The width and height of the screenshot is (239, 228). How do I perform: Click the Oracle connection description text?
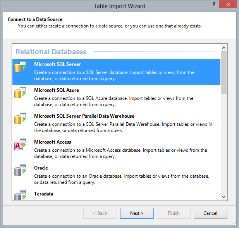[x=122, y=179]
